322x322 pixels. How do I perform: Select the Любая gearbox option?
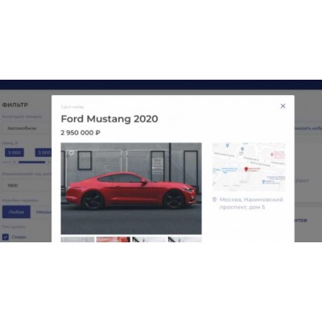coord(16,212)
